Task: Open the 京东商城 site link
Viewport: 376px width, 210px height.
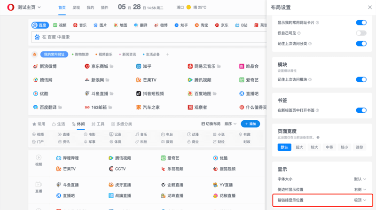Action: 97,66
